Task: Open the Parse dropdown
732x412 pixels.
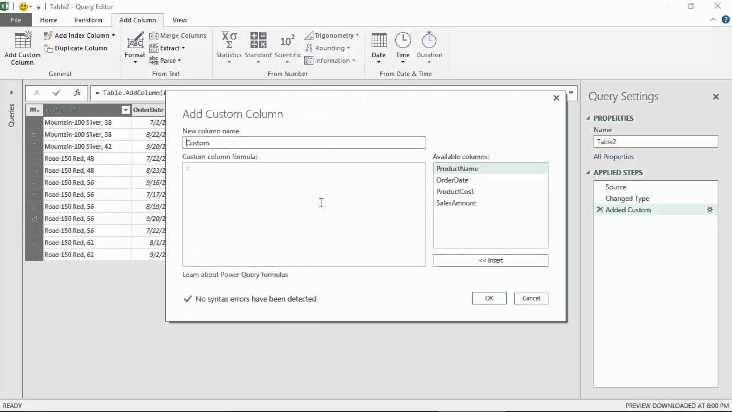Action: point(165,61)
